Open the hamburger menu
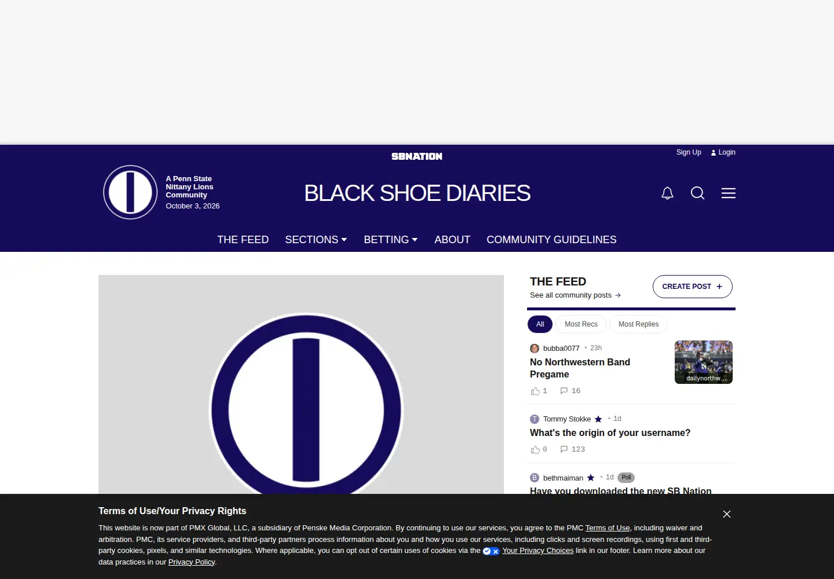Screen dimensions: 834x579 [x=729, y=193]
